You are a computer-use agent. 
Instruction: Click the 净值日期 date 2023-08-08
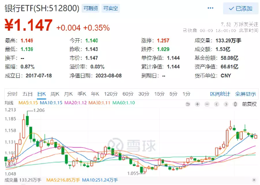click(x=109, y=76)
